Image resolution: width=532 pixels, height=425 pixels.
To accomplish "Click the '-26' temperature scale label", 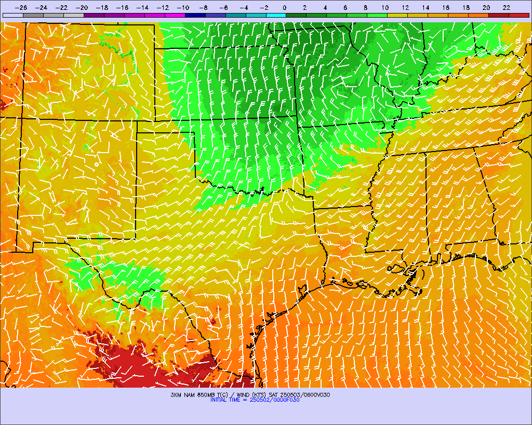I will [x=21, y=7].
